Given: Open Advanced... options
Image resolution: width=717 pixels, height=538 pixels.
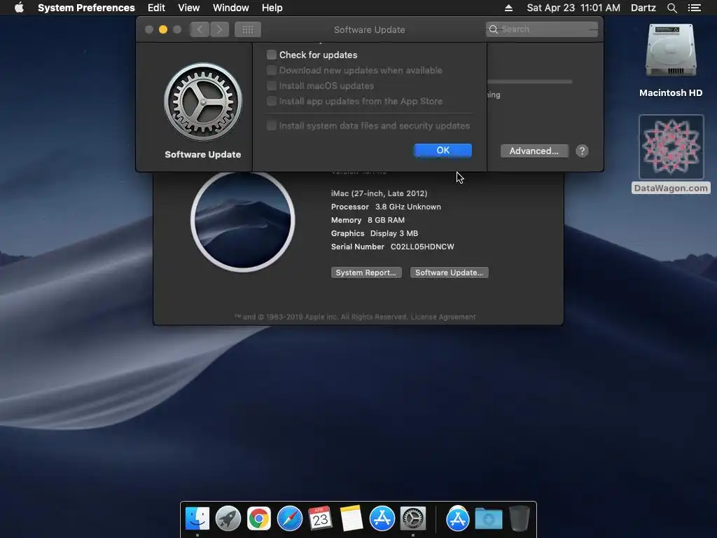Looking at the screenshot, I should pyautogui.click(x=534, y=151).
